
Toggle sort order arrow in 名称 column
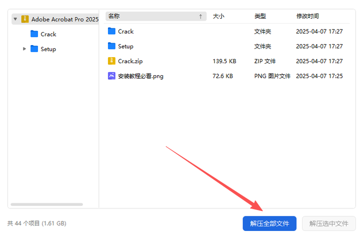coord(200,17)
